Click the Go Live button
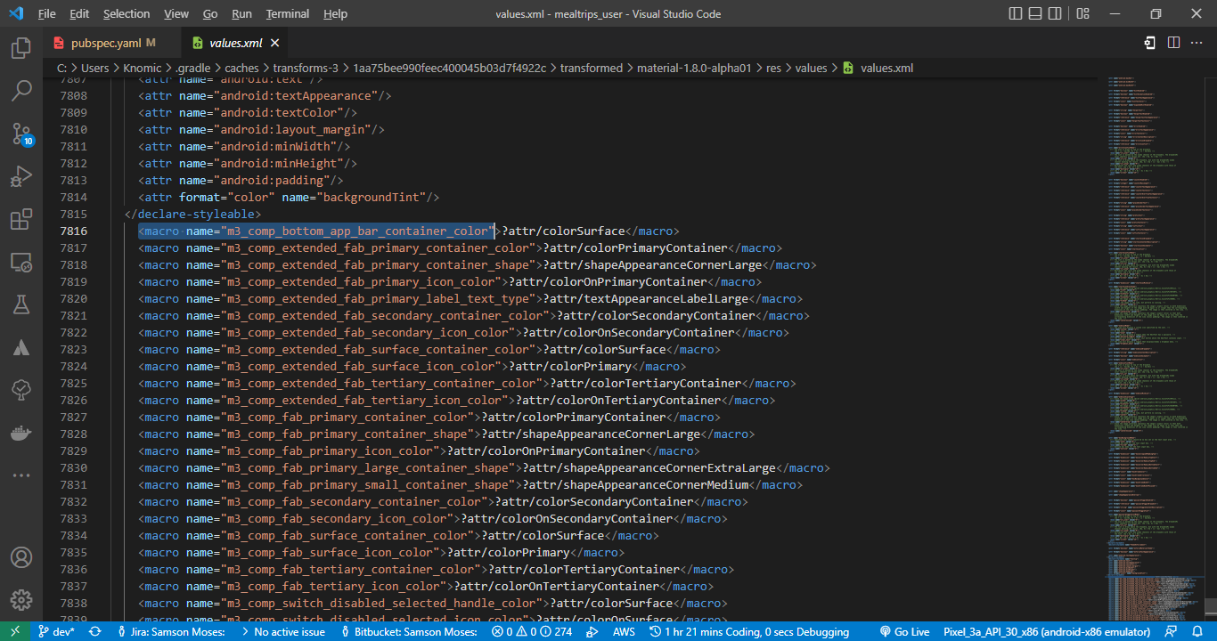 tap(904, 631)
